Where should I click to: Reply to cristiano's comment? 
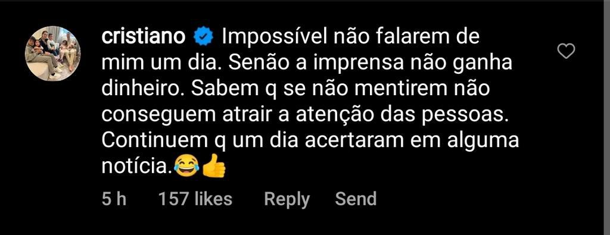(287, 200)
